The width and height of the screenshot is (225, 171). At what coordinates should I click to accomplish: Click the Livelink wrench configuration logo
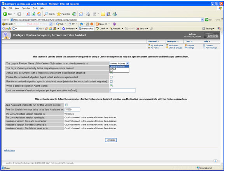(6, 35)
